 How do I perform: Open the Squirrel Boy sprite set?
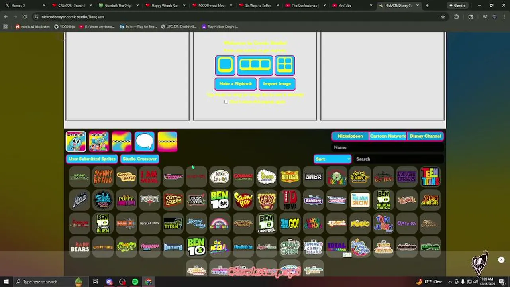tap(243, 200)
